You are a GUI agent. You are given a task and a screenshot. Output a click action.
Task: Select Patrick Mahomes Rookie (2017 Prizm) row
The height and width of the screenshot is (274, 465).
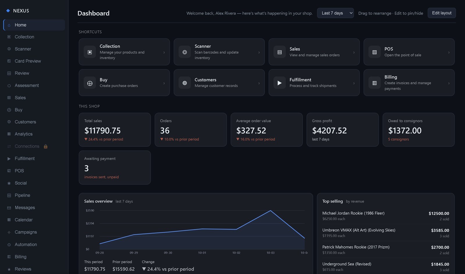386,250
